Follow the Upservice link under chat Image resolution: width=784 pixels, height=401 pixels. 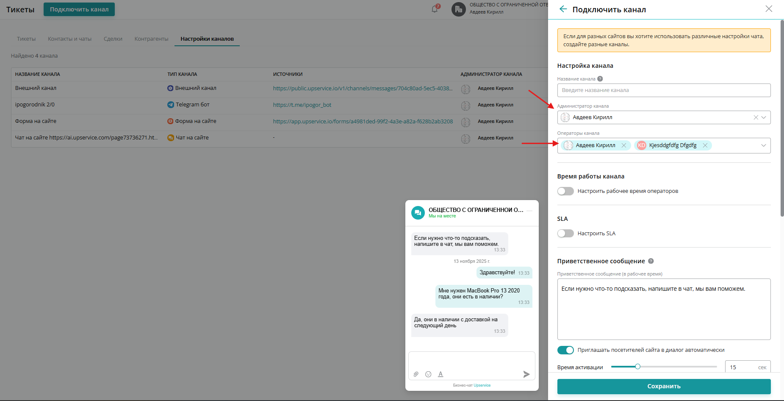(x=482, y=385)
